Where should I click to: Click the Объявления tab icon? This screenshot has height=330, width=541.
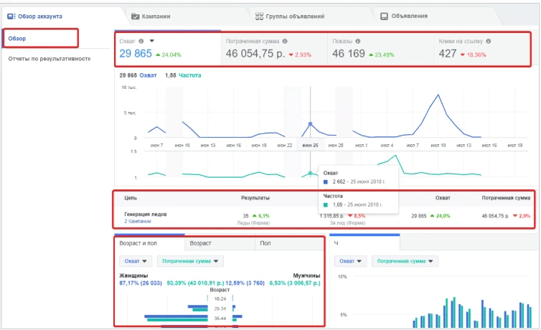tap(384, 16)
